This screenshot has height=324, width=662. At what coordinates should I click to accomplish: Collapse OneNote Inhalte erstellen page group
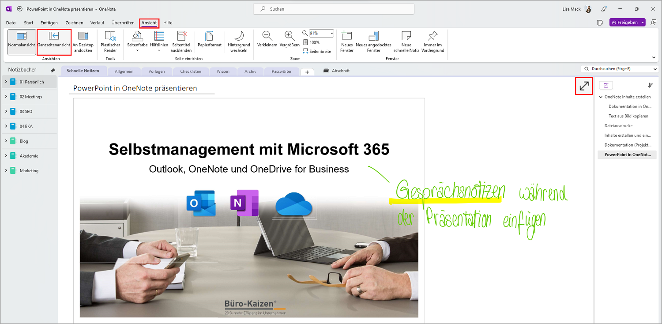click(x=601, y=97)
